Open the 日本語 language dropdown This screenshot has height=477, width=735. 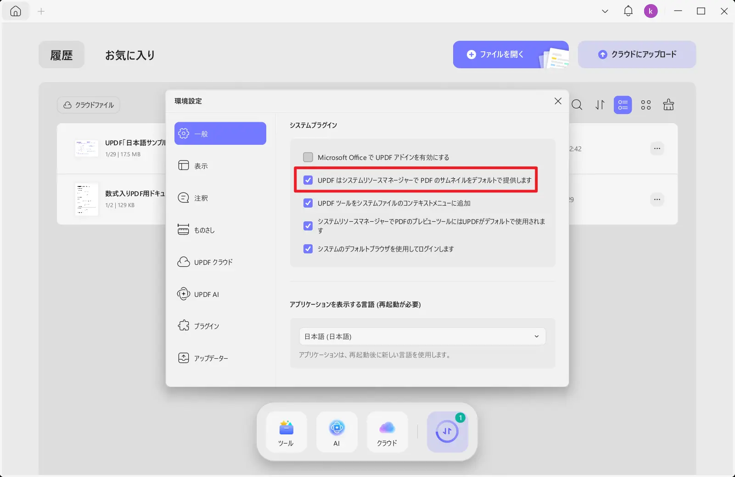(422, 336)
